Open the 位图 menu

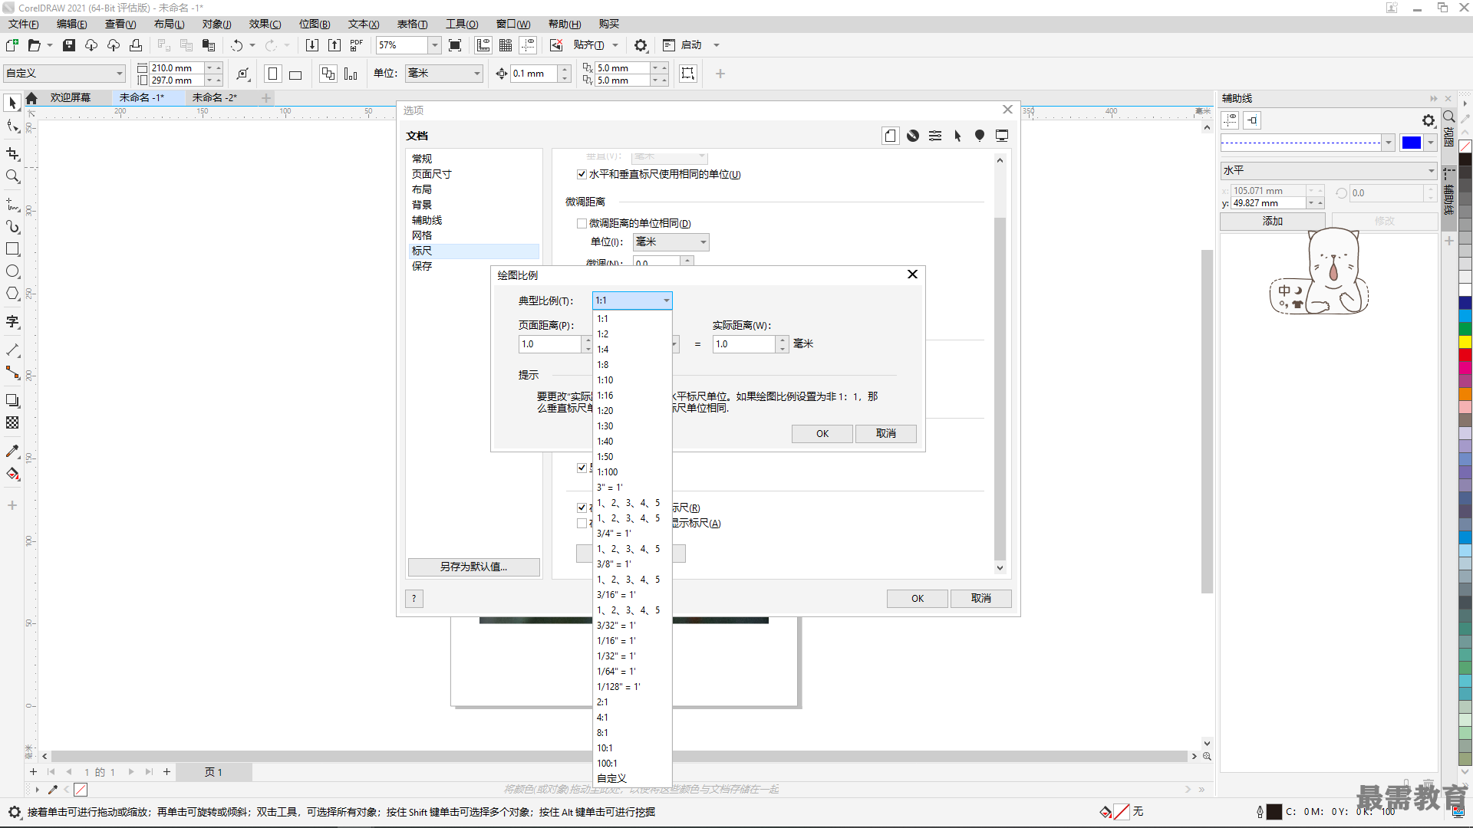315,24
